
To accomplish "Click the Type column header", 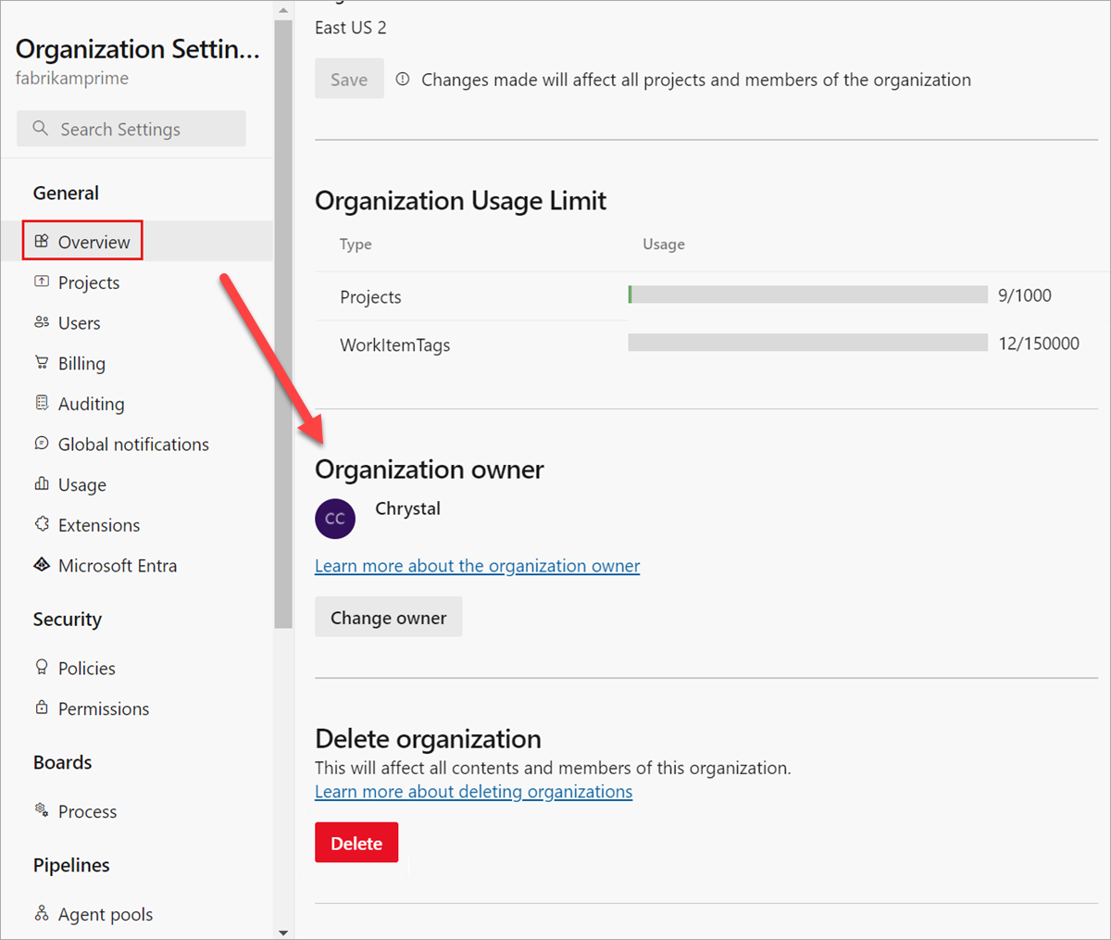I will [356, 244].
